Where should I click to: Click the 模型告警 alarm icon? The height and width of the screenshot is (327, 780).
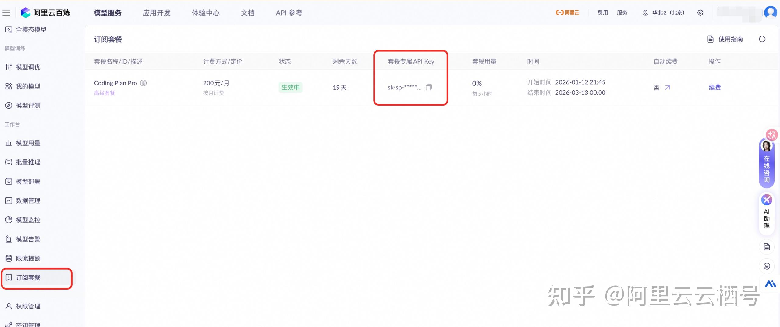(9, 239)
